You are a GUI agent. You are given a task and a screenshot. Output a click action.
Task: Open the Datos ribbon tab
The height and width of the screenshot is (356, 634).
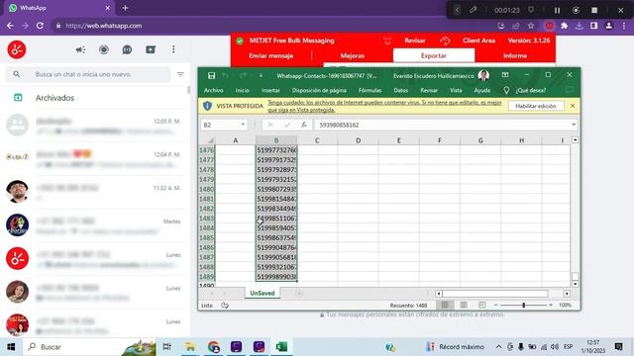pos(400,90)
